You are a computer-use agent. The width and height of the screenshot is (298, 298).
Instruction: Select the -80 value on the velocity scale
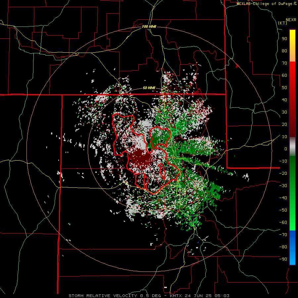click(283, 247)
